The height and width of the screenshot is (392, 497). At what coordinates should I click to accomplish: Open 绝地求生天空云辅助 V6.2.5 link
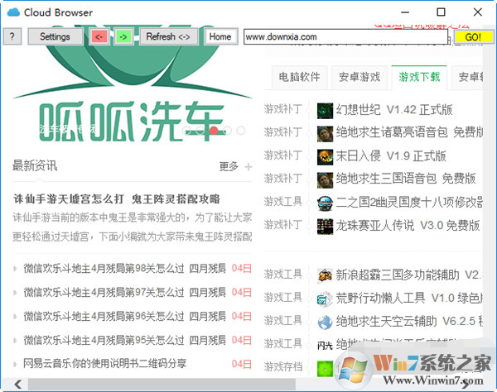(x=409, y=321)
